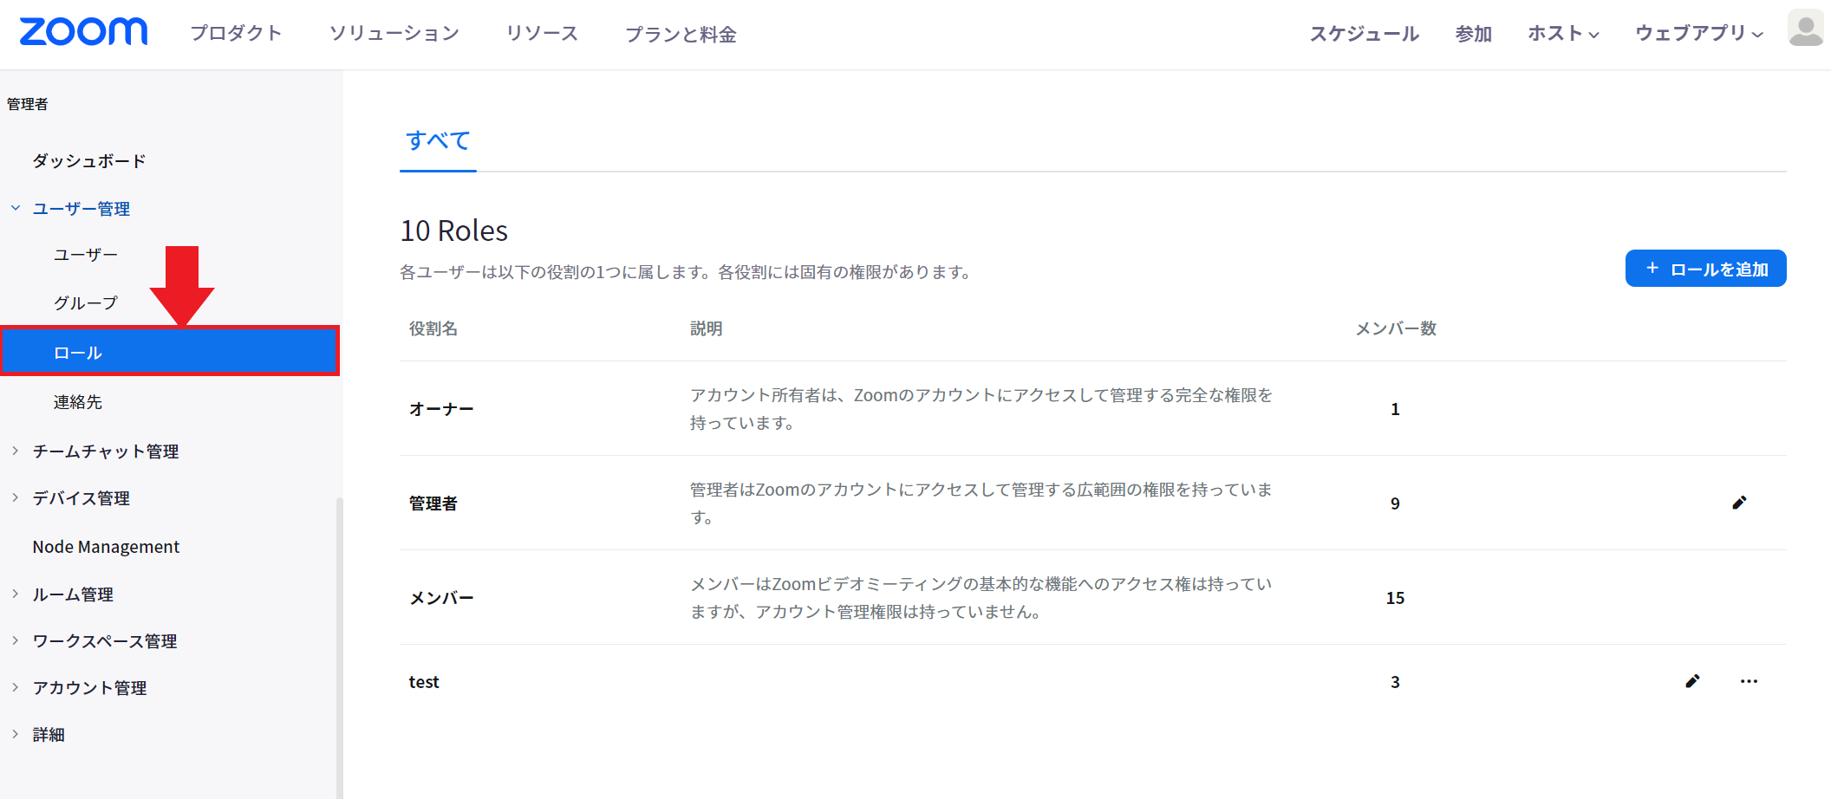
Task: Open ユーザー in sidebar
Action: coord(86,255)
